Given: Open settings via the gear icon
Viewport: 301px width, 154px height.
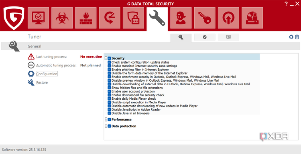Looking at the screenshot, I should click(x=291, y=37).
